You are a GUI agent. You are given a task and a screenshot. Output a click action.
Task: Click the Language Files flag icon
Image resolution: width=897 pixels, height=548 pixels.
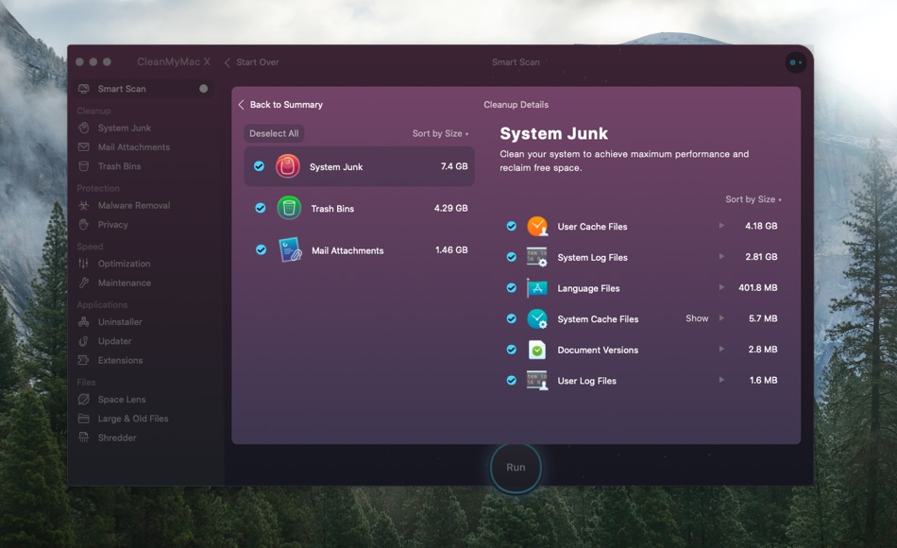(537, 288)
